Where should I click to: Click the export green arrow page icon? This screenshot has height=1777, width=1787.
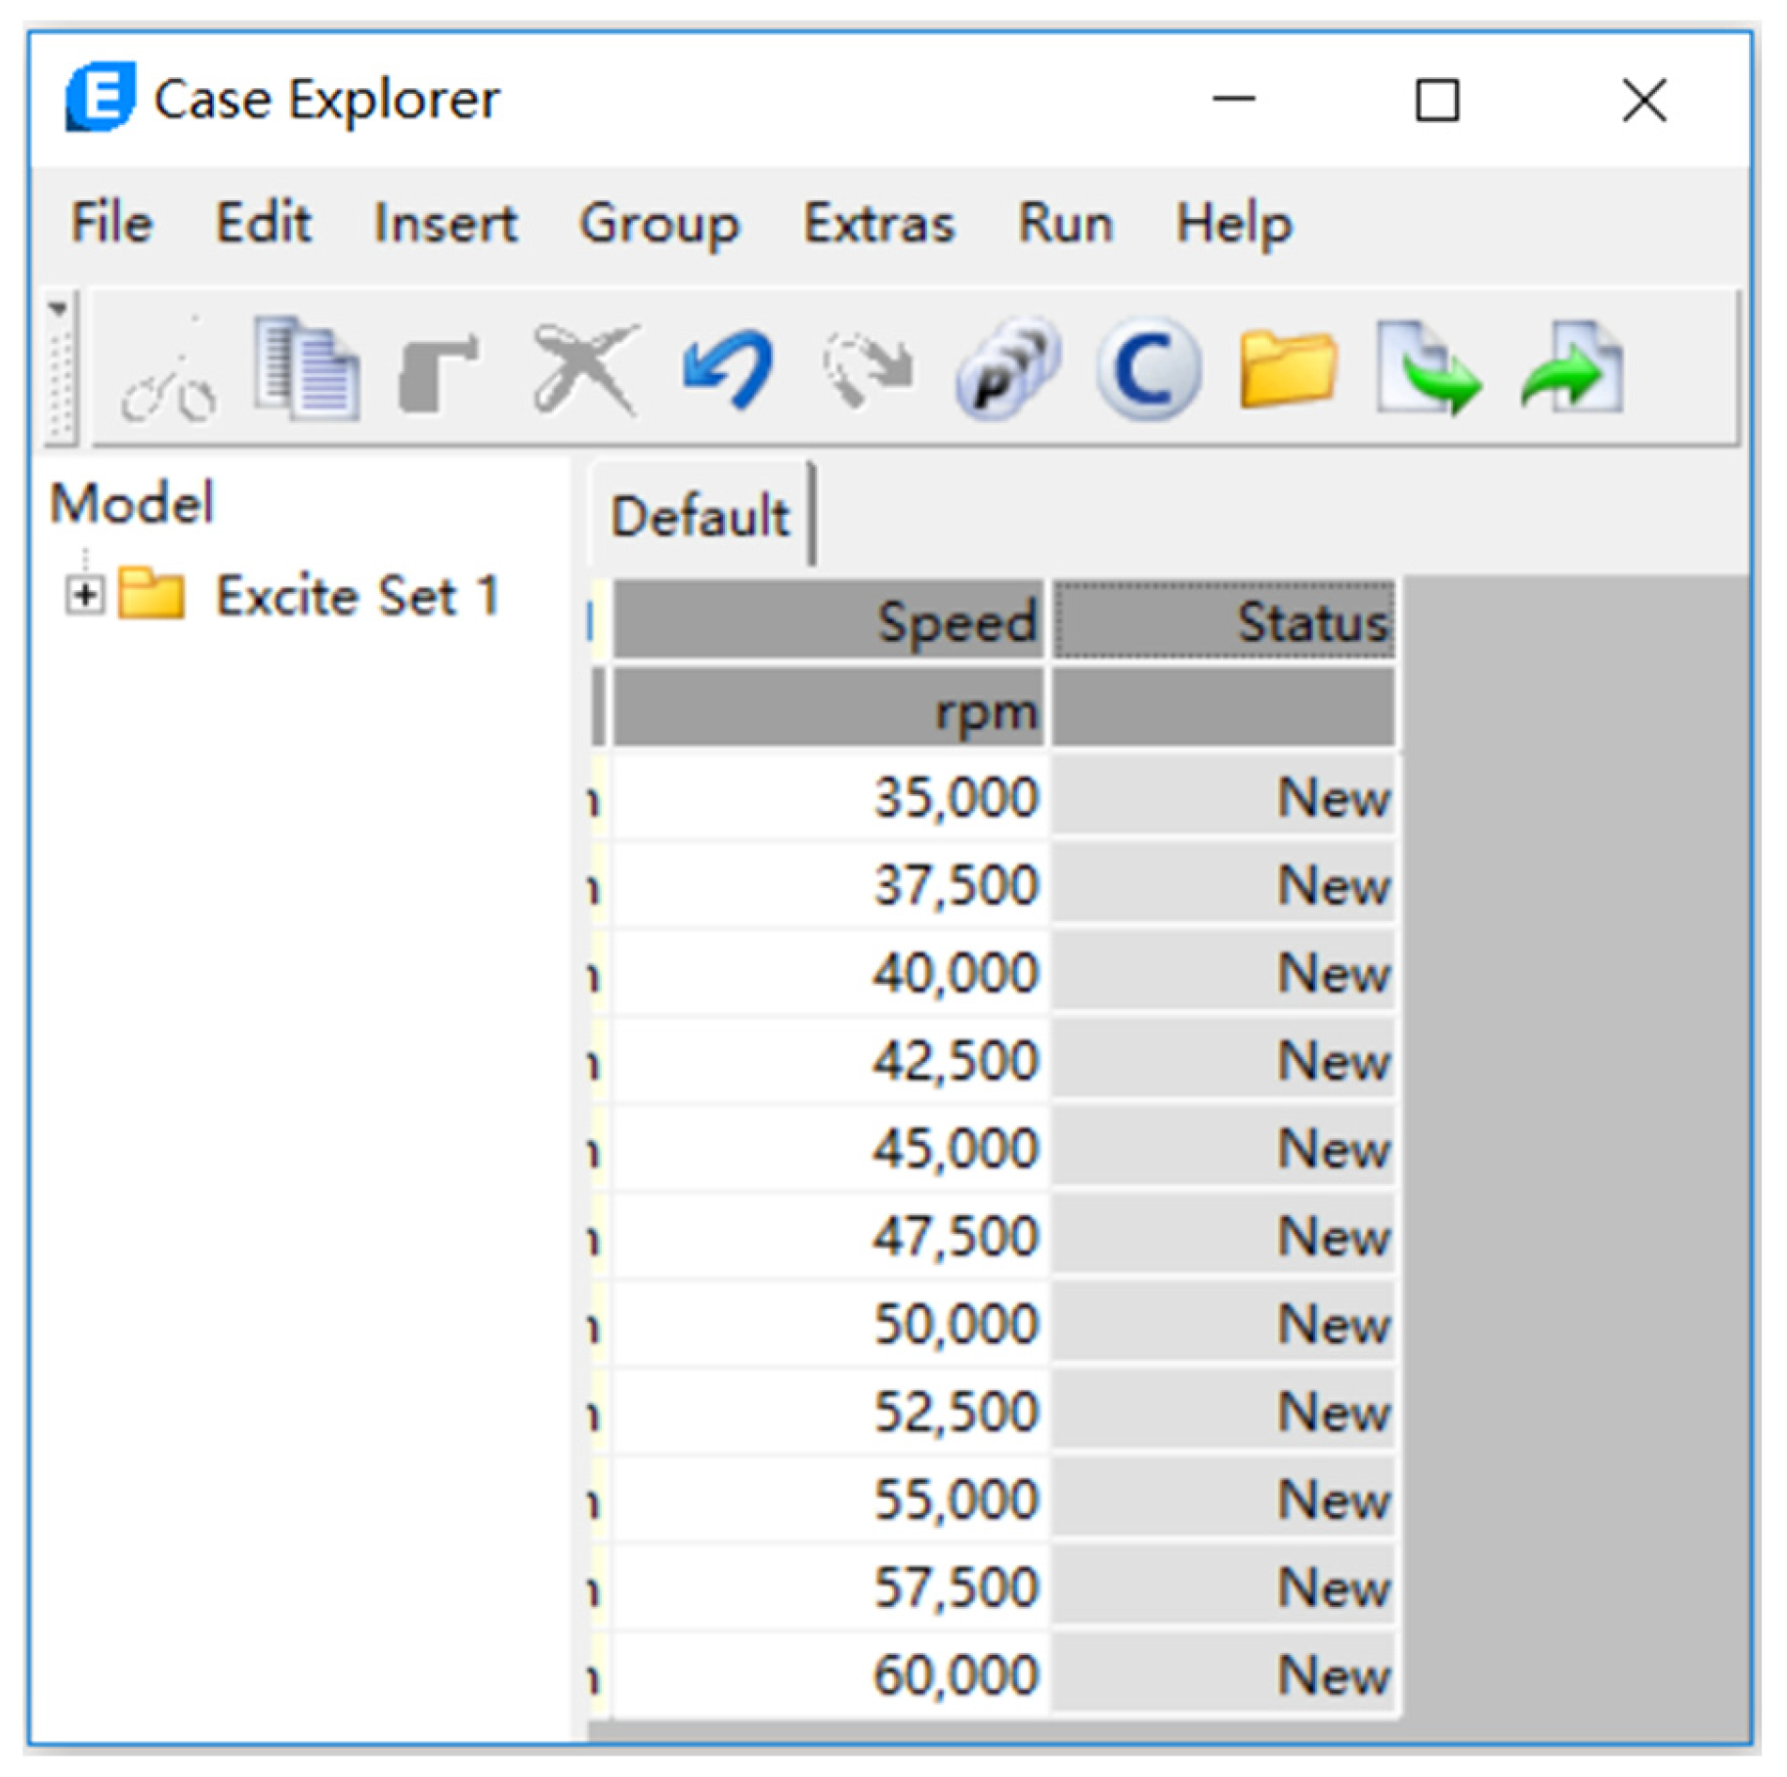[1572, 369]
